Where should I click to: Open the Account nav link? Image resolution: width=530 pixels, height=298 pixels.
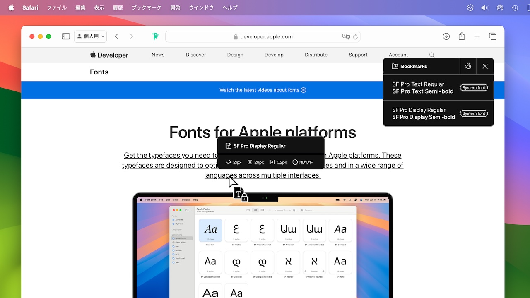tap(398, 55)
